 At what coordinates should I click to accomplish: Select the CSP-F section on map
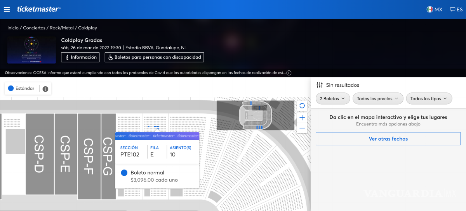click(89, 156)
